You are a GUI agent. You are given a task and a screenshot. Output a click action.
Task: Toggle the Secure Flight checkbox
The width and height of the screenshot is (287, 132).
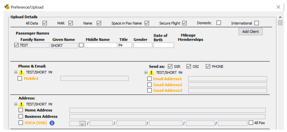click(184, 23)
